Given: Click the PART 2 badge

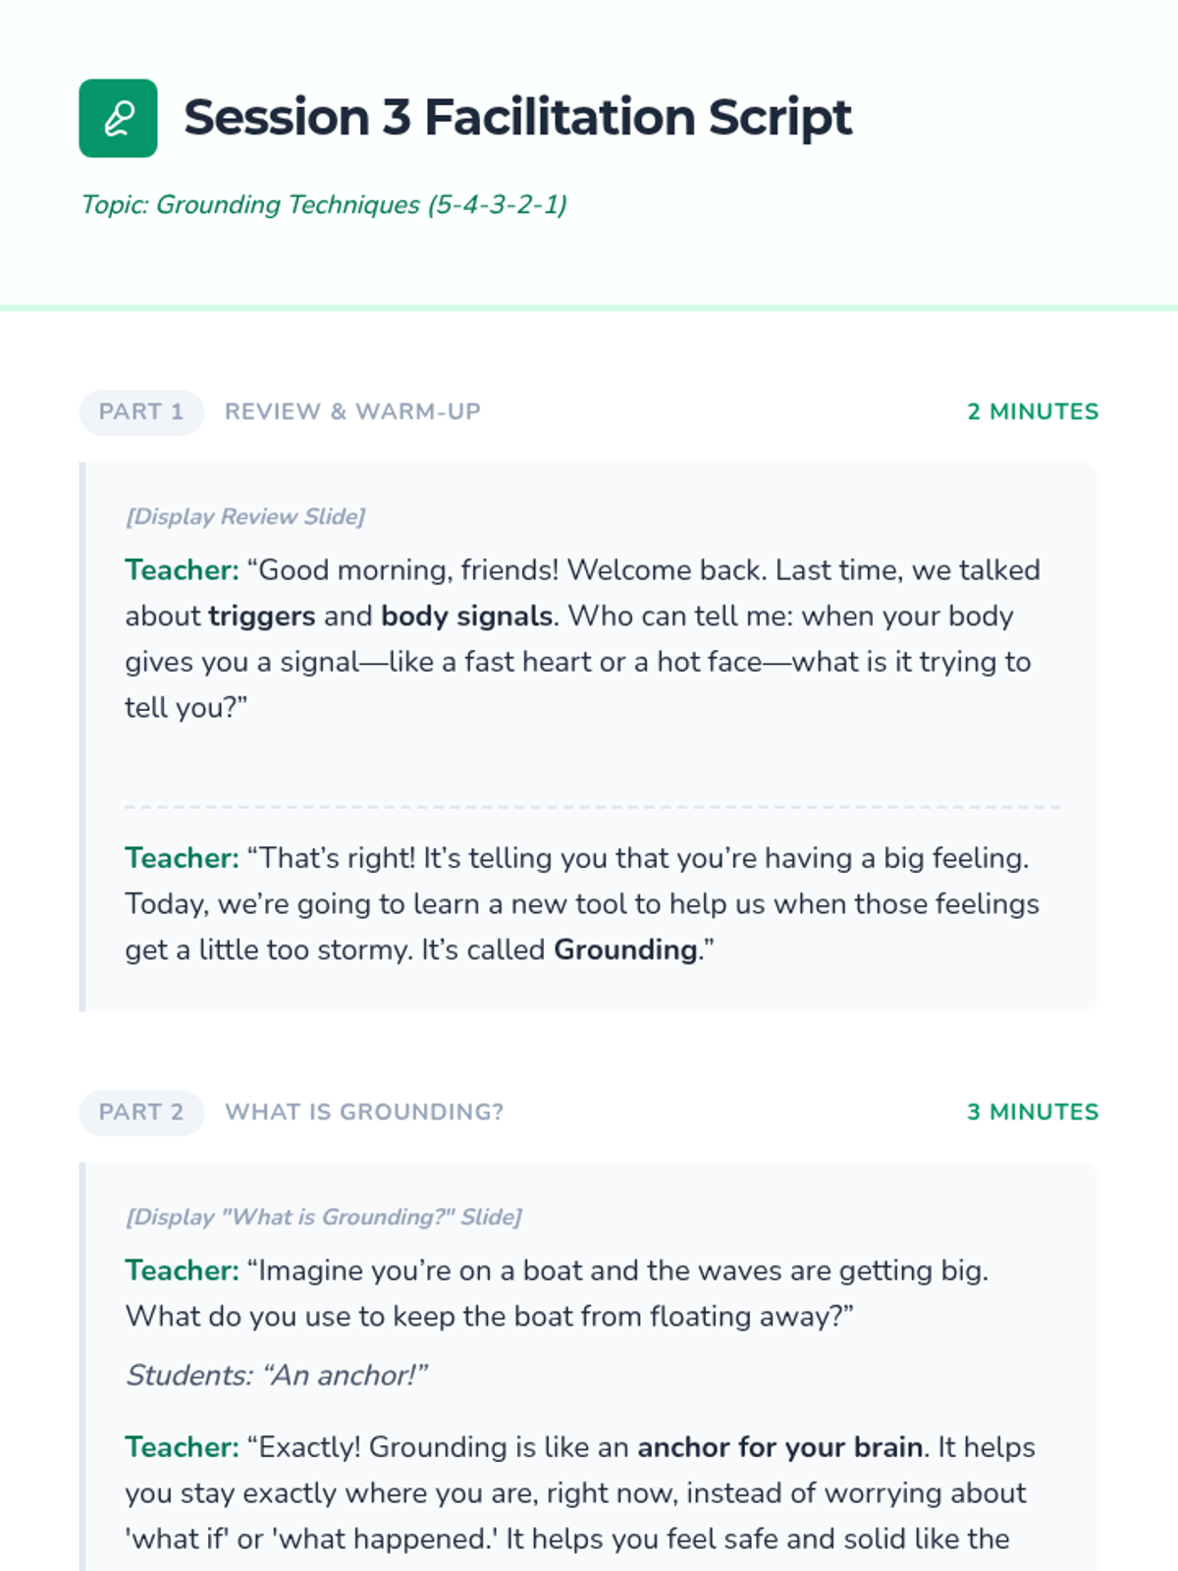Looking at the screenshot, I should pyautogui.click(x=141, y=1112).
